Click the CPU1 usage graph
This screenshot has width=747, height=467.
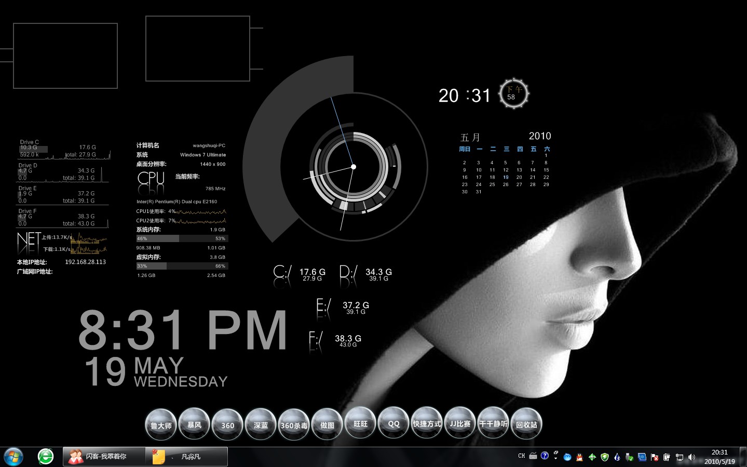(x=201, y=211)
